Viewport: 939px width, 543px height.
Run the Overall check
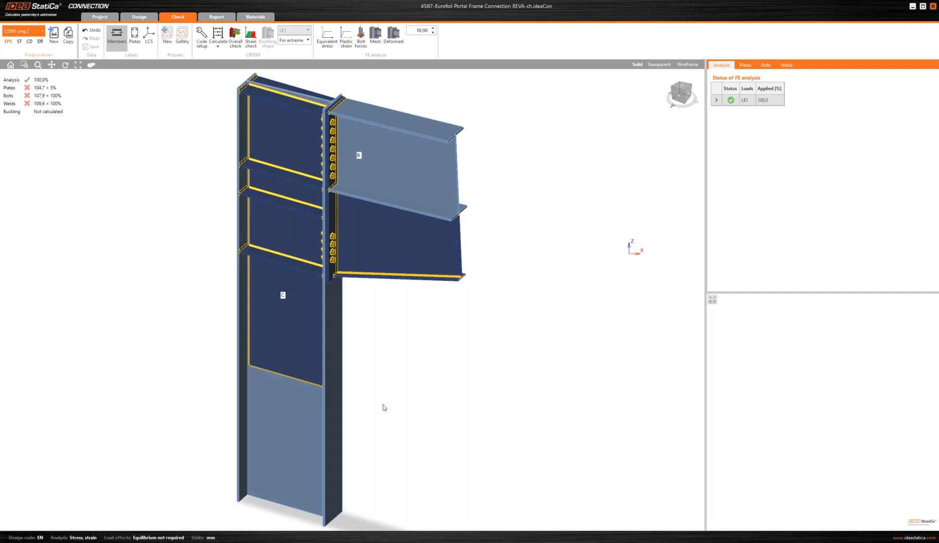(235, 36)
